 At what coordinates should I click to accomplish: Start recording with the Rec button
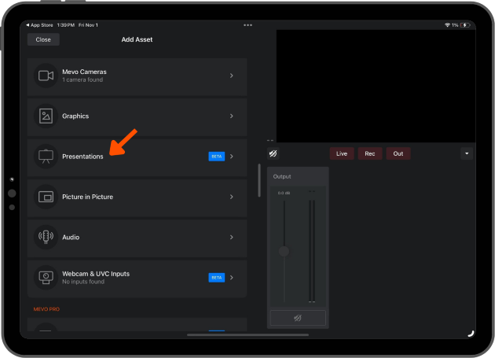tap(369, 153)
